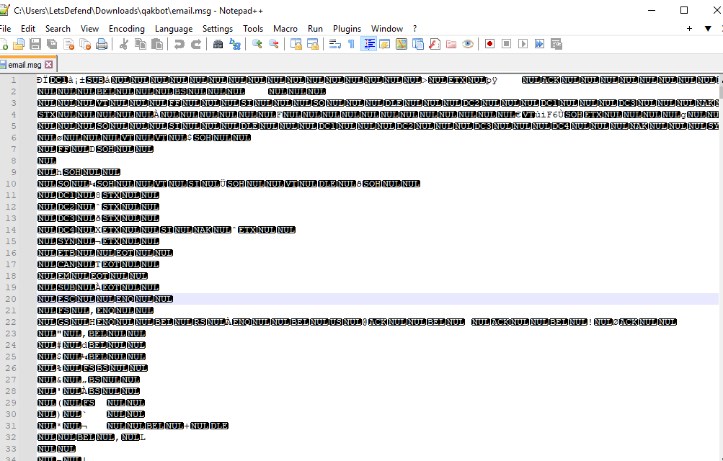Close the email.msg tab with its X
The height and width of the screenshot is (461, 723).
[48, 65]
